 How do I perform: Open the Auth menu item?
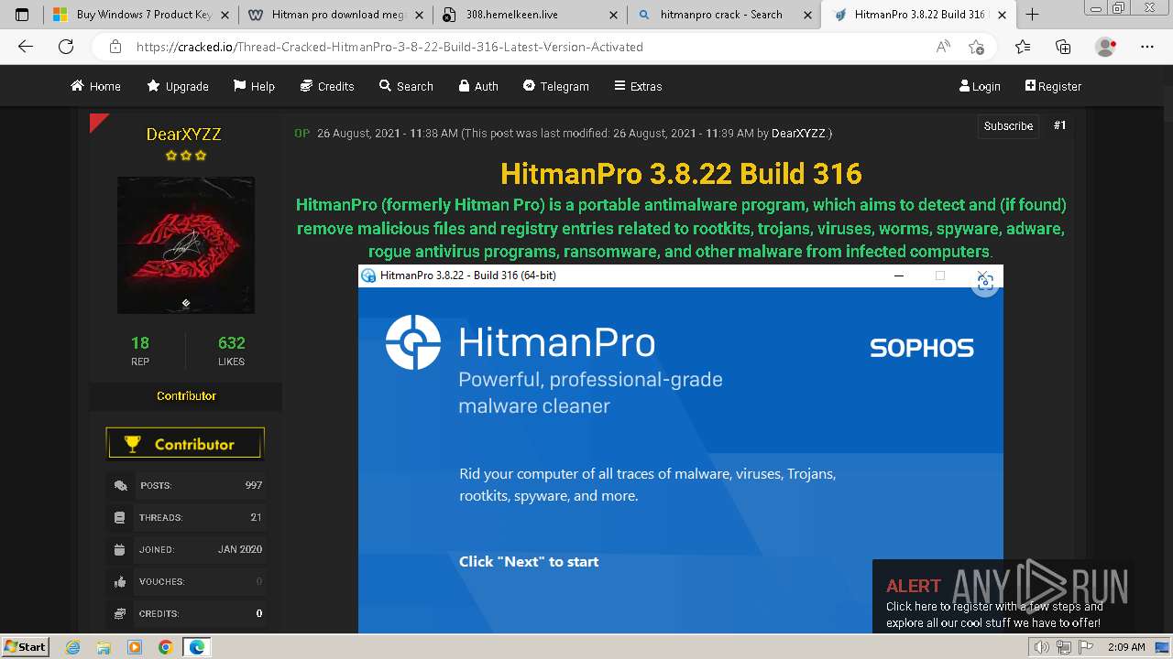(x=478, y=86)
